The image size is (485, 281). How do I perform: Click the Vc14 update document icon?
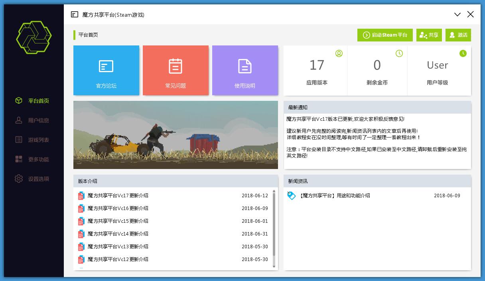pyautogui.click(x=81, y=234)
